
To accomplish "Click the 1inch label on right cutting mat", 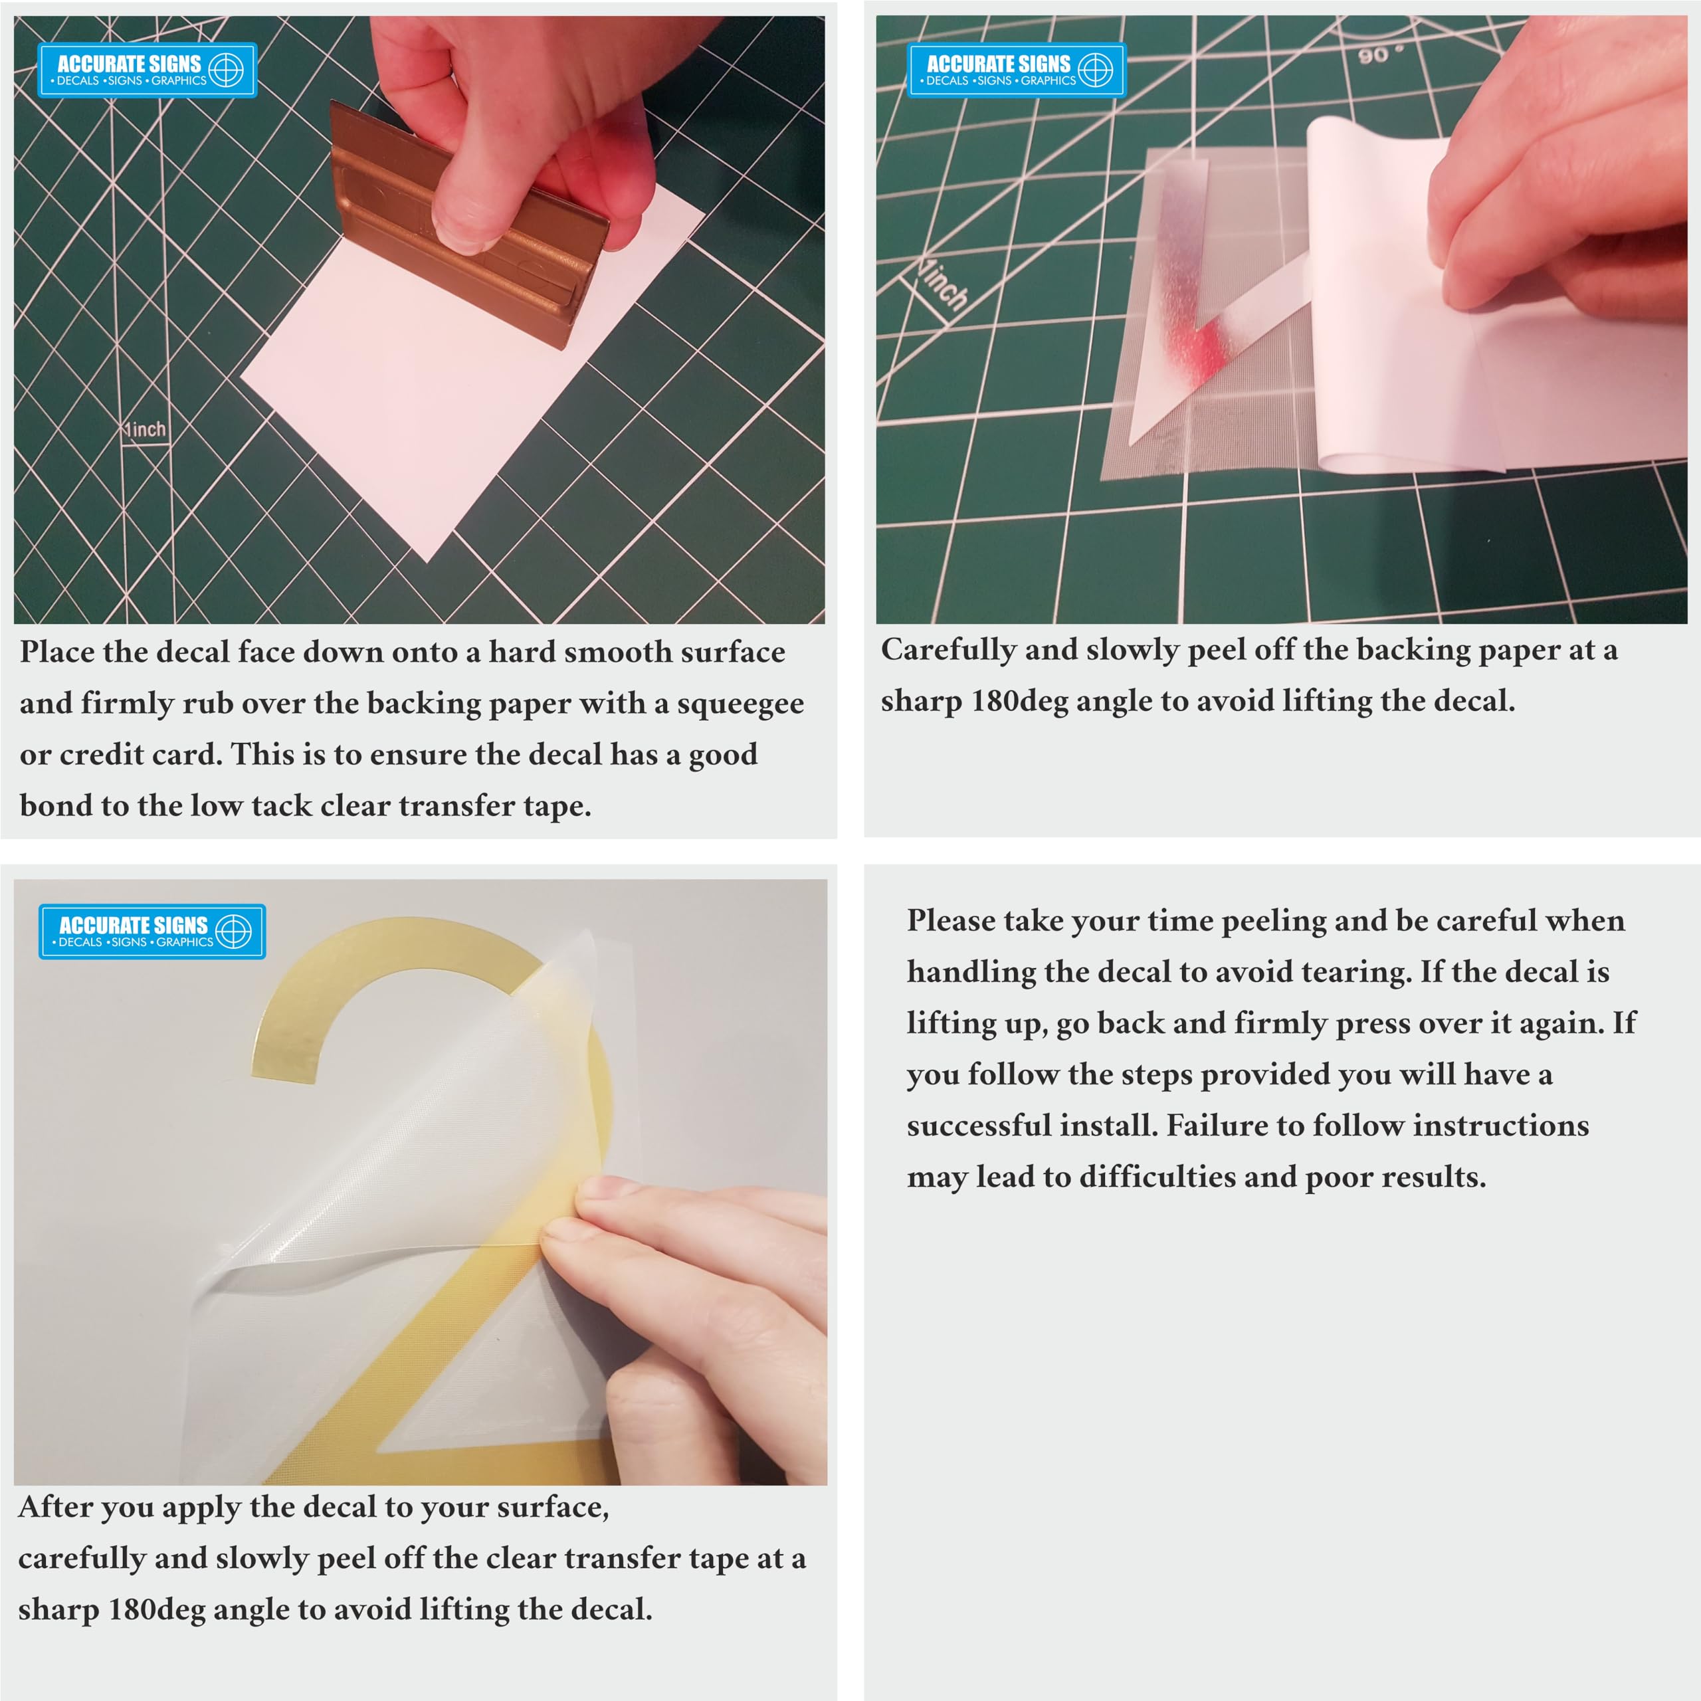I will pos(944,284).
